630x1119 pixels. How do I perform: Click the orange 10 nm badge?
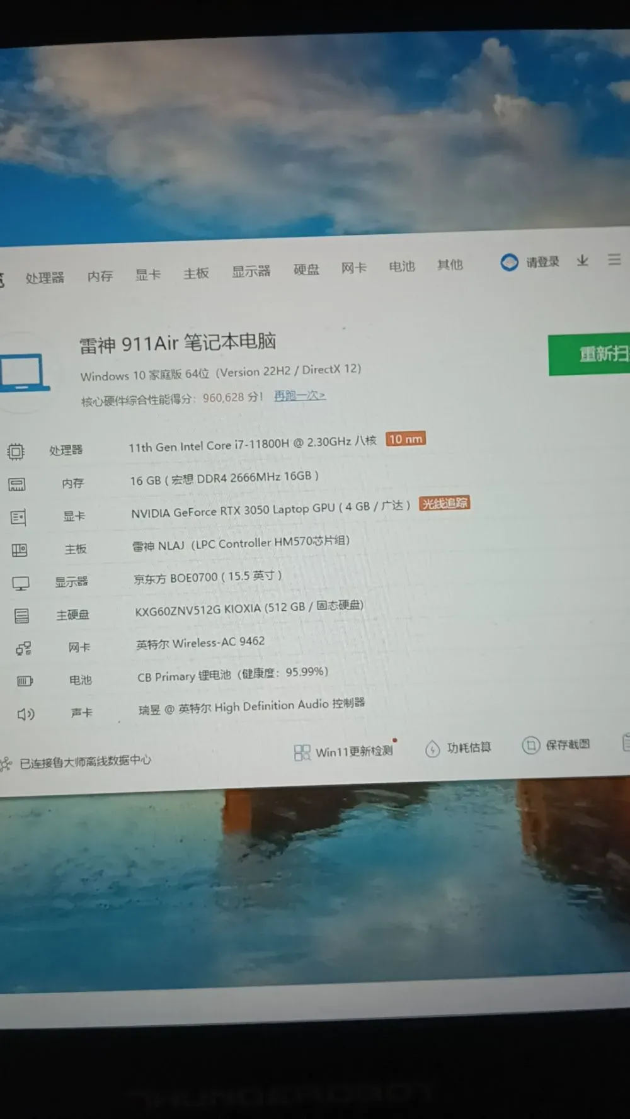(406, 439)
